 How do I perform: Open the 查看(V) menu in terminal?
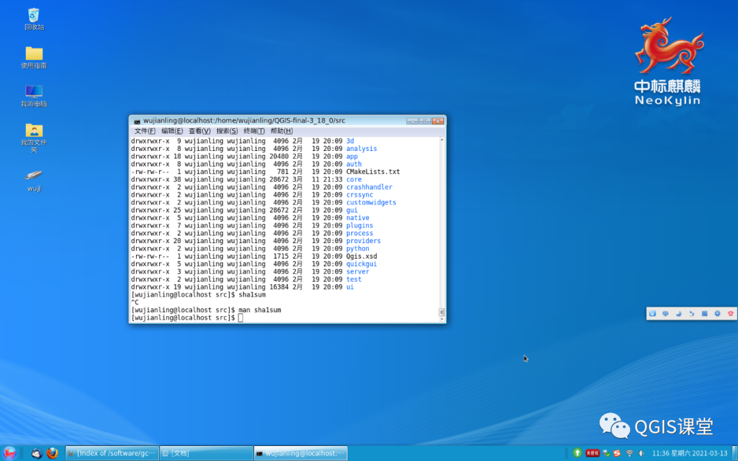coord(200,131)
